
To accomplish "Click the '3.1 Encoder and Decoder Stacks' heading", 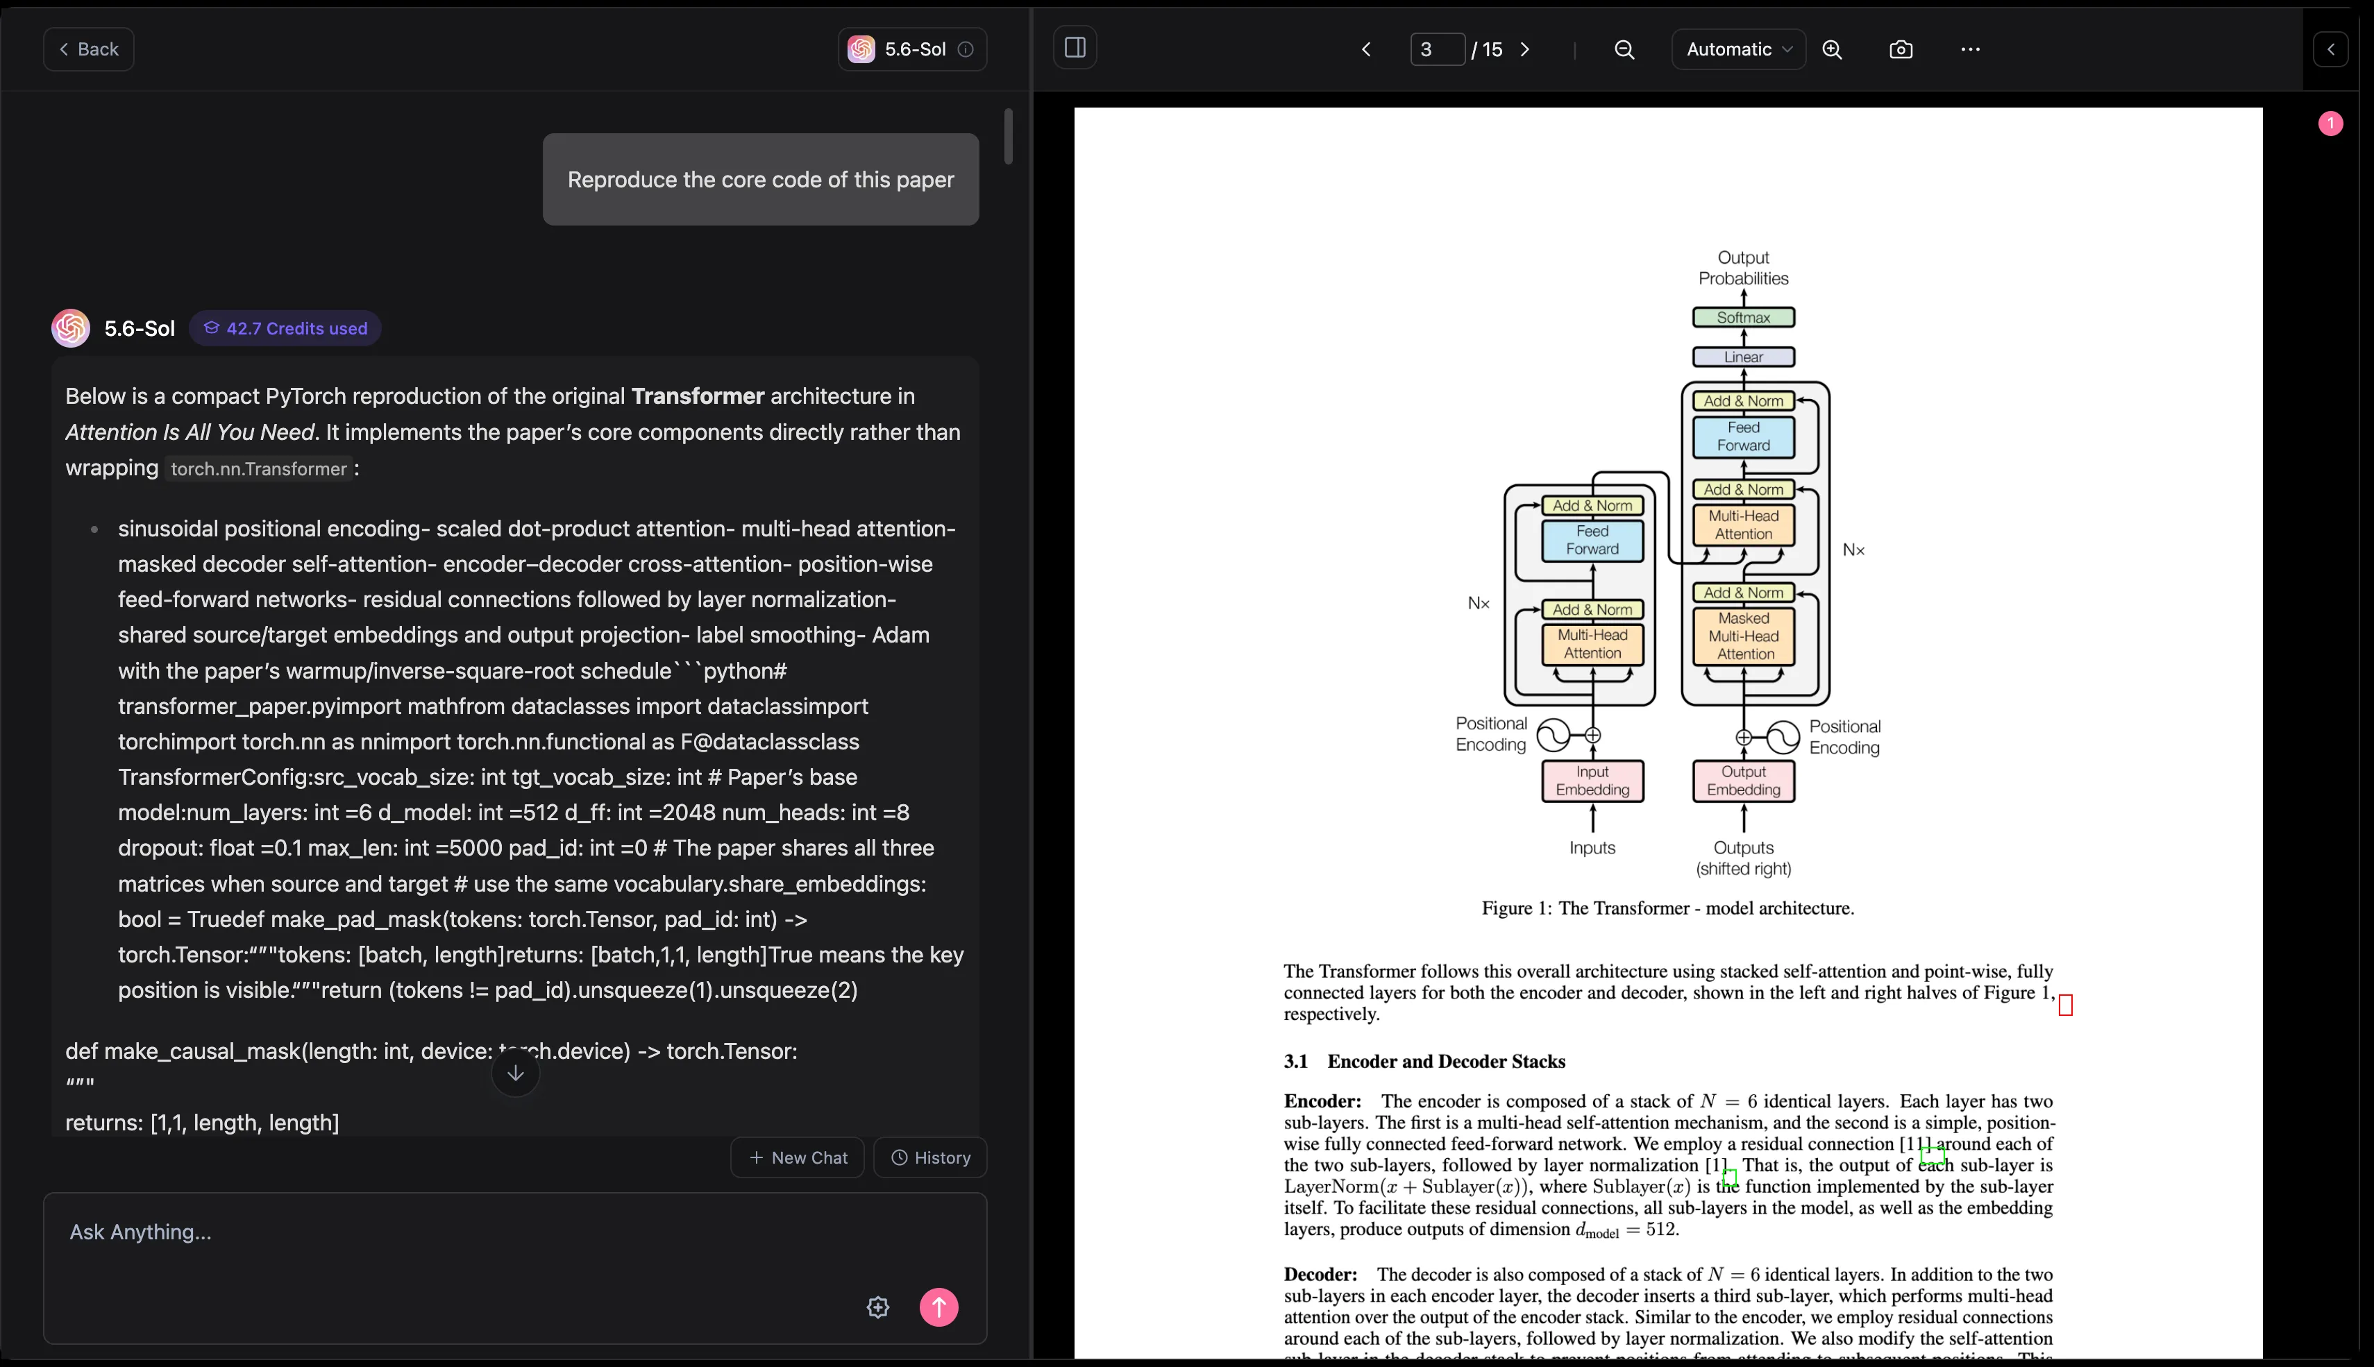I will pos(1424,1061).
